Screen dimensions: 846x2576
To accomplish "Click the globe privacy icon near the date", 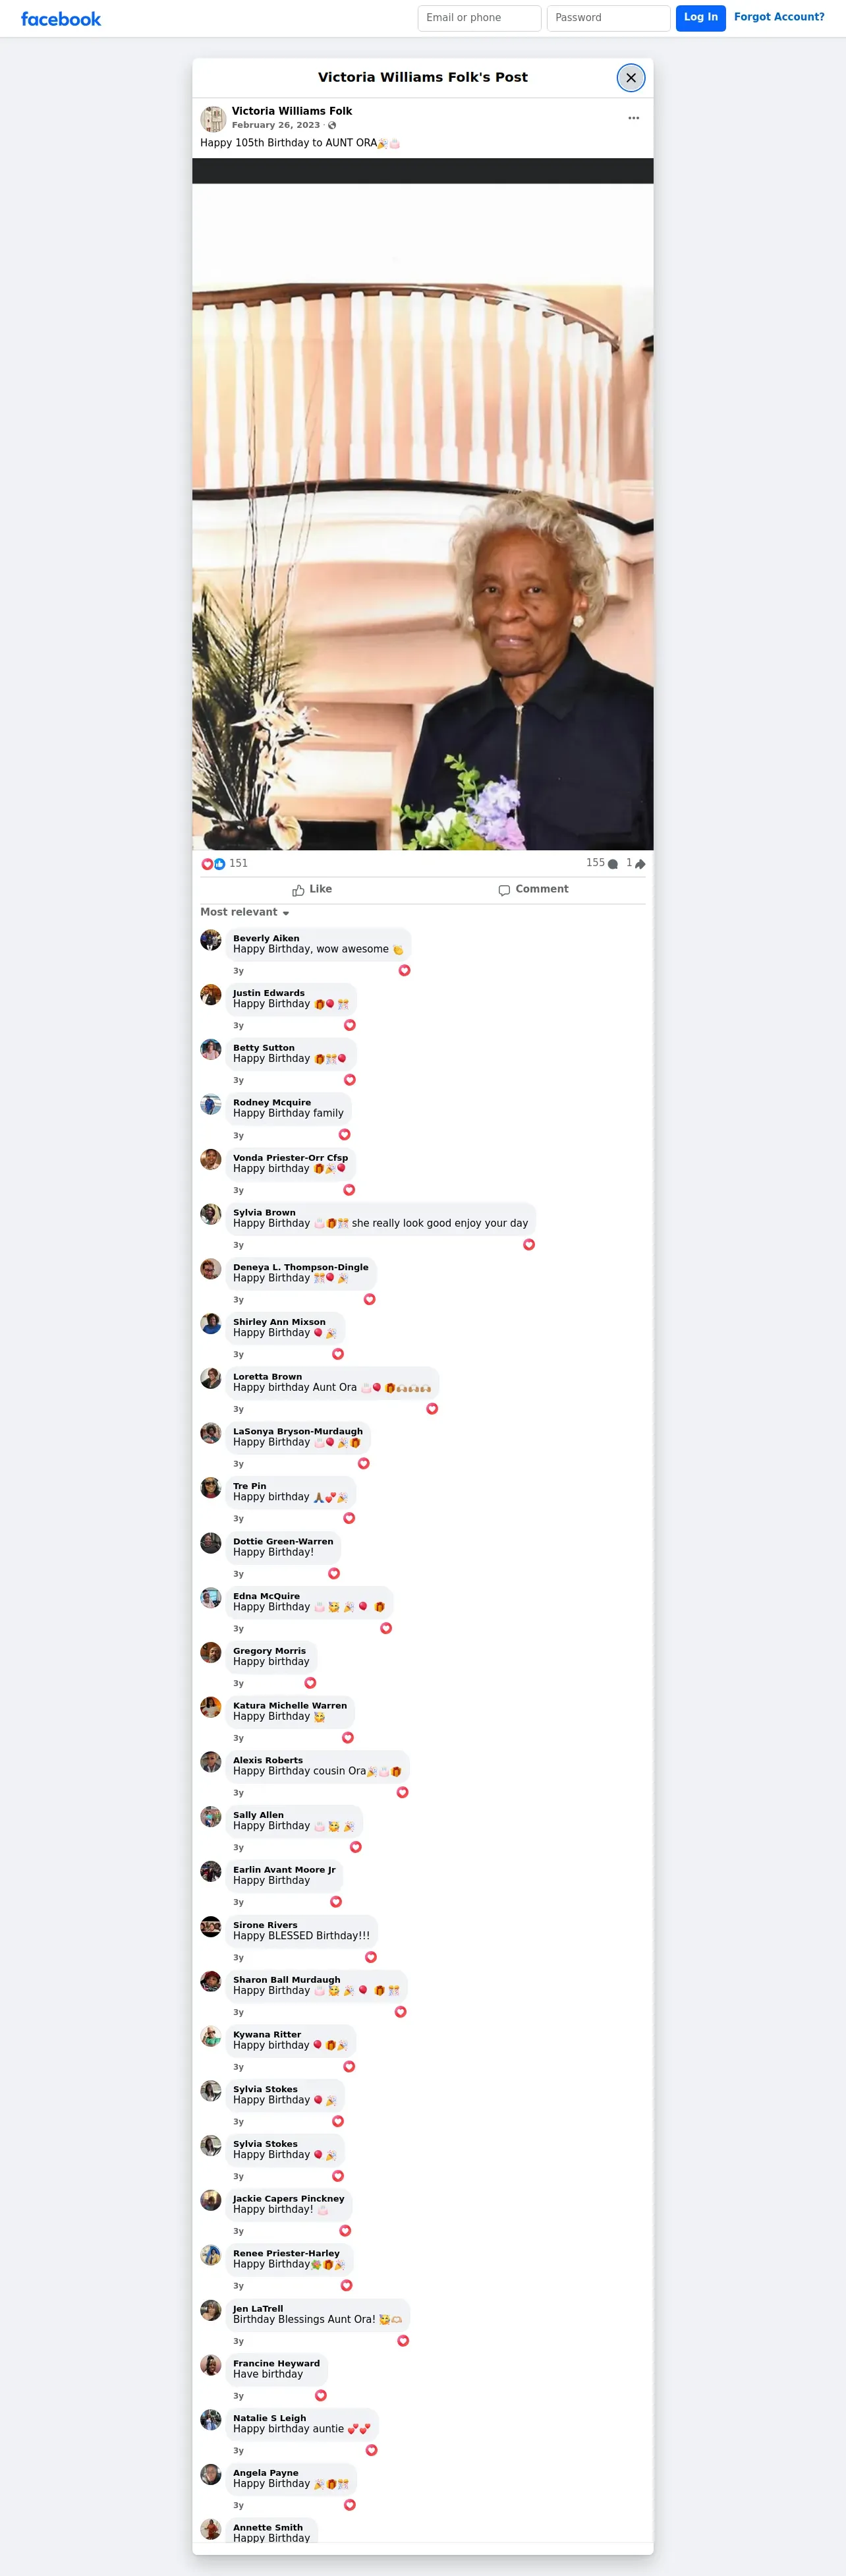I will (x=332, y=126).
